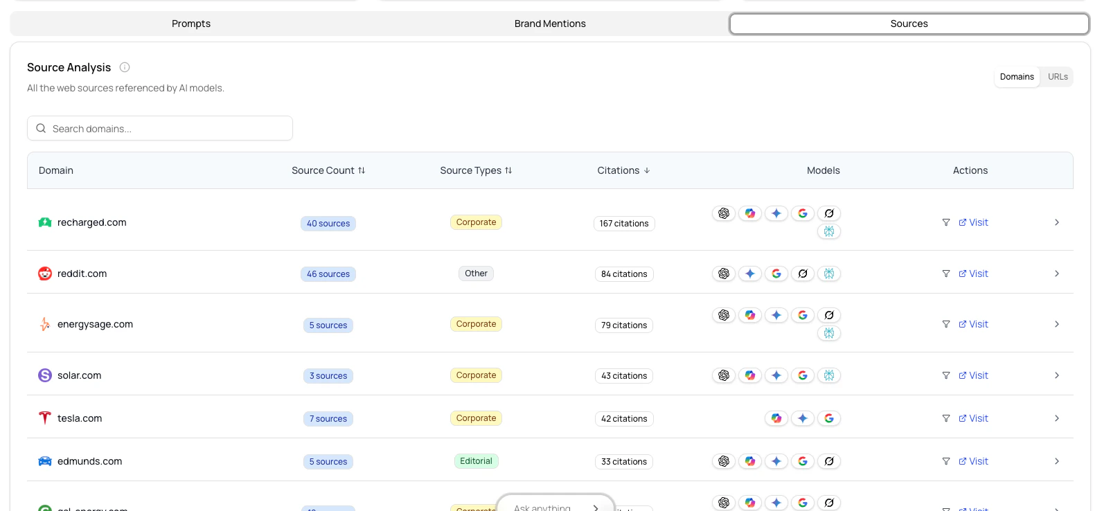Switch view to URLs

point(1058,77)
